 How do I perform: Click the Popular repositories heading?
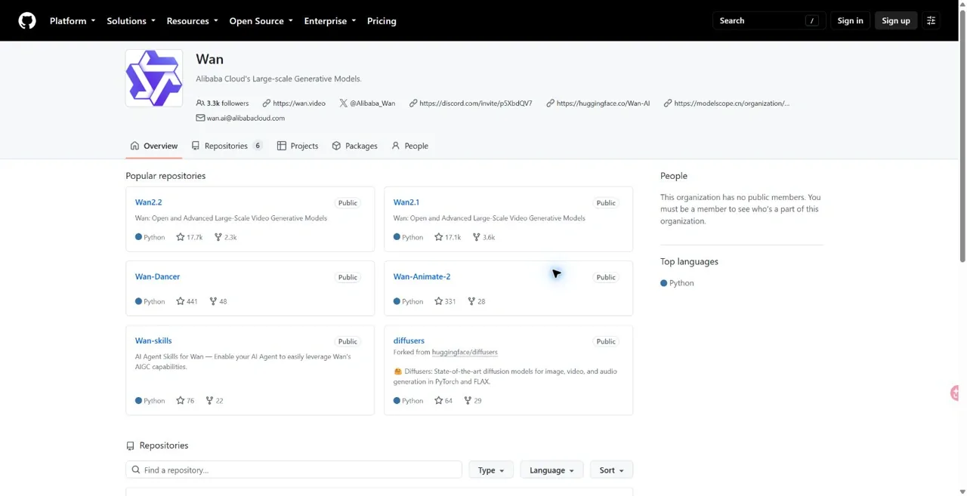pyautogui.click(x=165, y=175)
